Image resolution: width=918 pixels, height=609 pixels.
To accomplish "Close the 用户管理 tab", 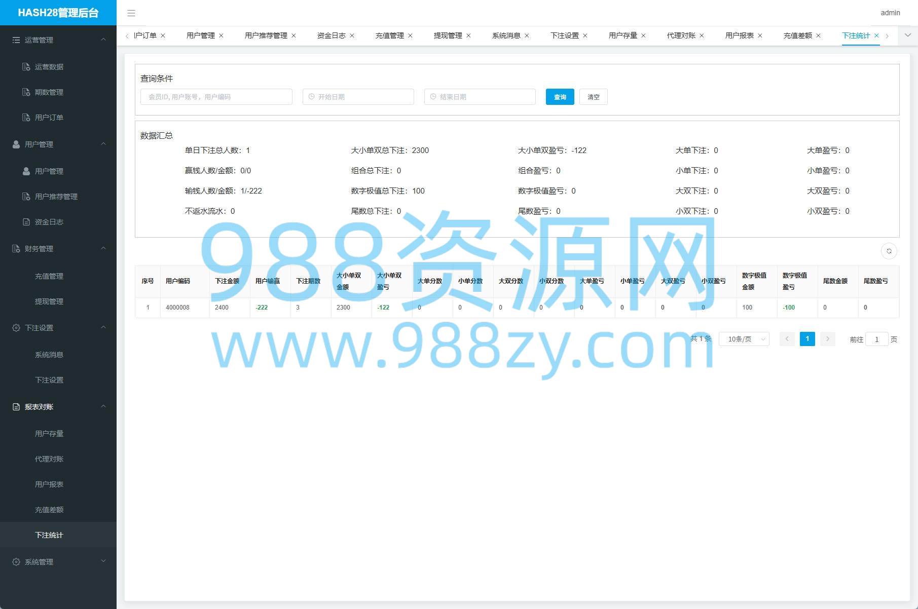I will [x=221, y=35].
